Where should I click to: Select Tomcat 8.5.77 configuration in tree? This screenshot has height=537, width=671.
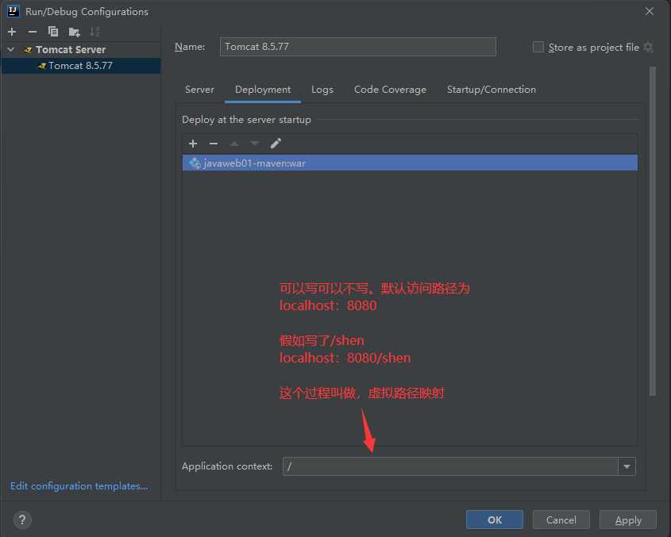pyautogui.click(x=80, y=66)
